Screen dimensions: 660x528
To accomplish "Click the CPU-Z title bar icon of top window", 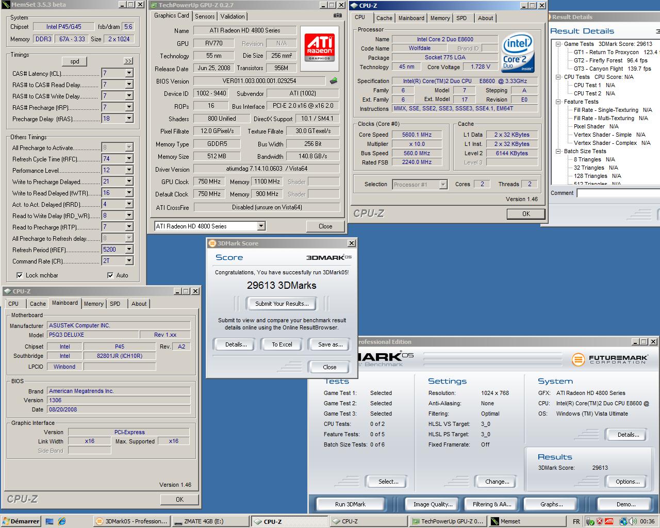I will tap(354, 6).
